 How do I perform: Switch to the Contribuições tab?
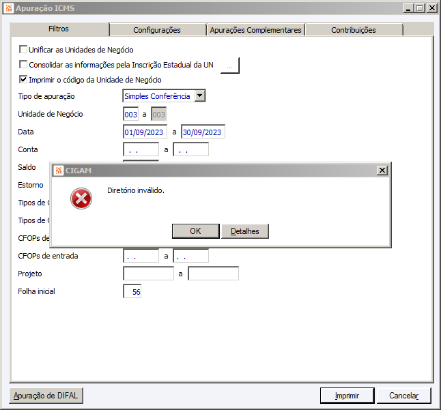(354, 30)
